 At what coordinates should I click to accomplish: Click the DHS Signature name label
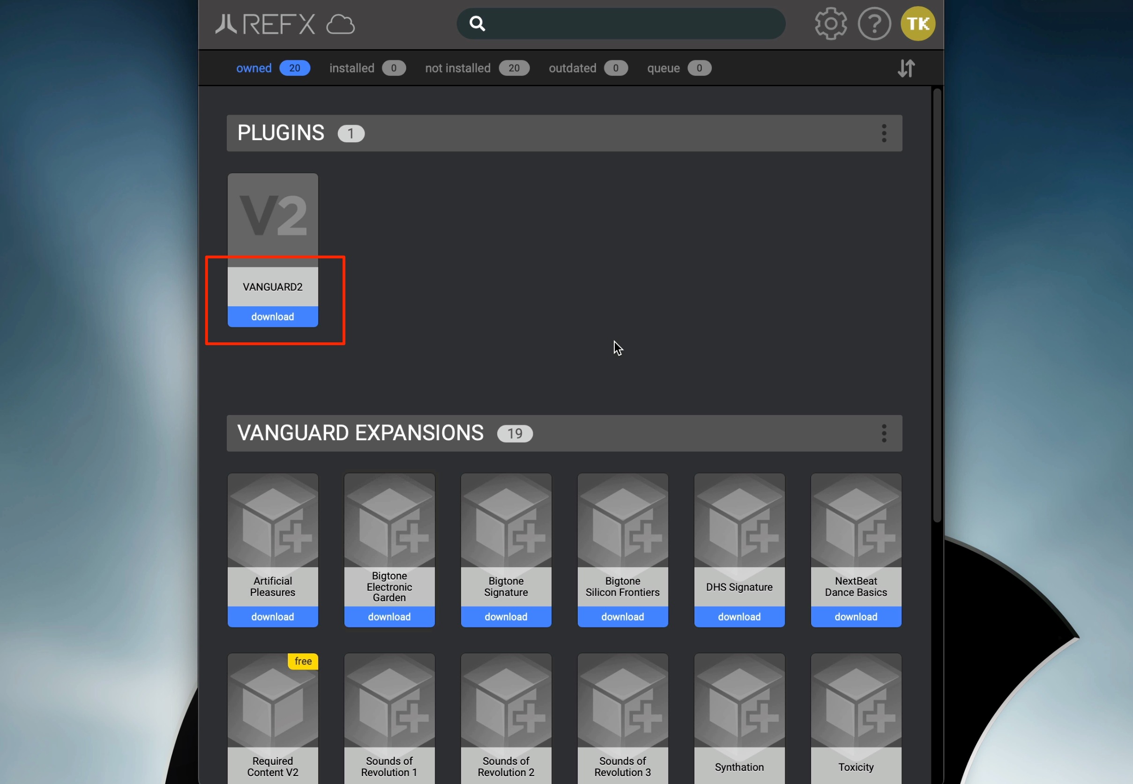click(x=739, y=587)
